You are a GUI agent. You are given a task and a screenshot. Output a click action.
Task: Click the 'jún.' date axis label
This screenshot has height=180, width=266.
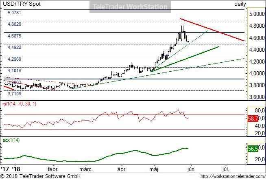pyautogui.click(x=191, y=169)
